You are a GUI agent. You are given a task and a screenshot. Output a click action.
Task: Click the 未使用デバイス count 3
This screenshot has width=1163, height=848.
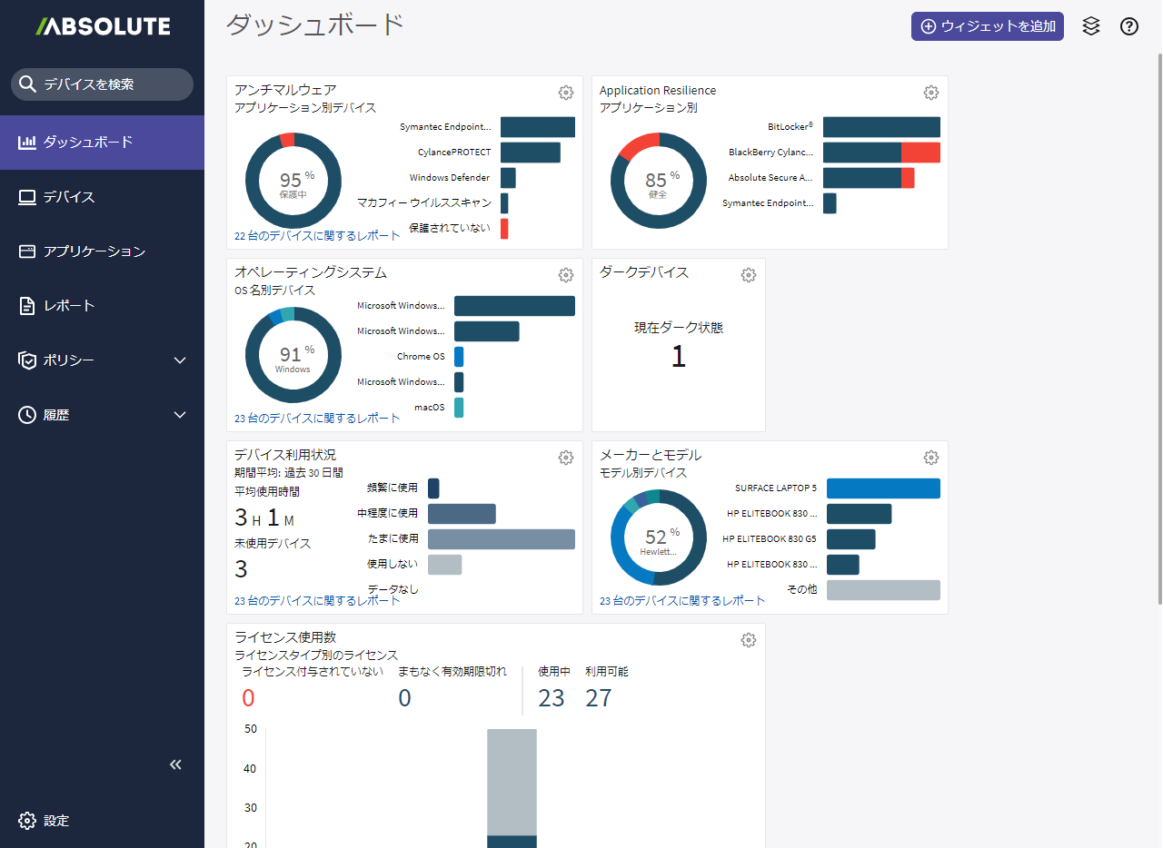pos(241,569)
